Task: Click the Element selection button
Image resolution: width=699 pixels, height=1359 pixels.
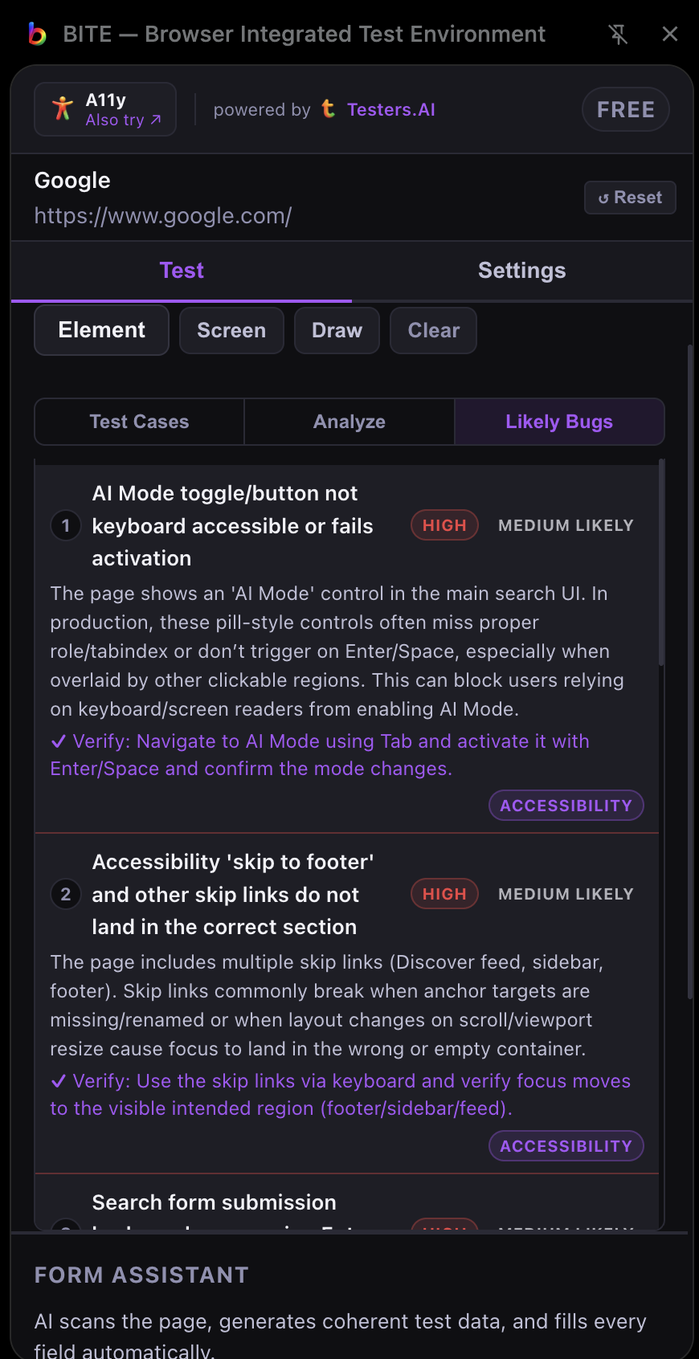Action: (x=101, y=330)
